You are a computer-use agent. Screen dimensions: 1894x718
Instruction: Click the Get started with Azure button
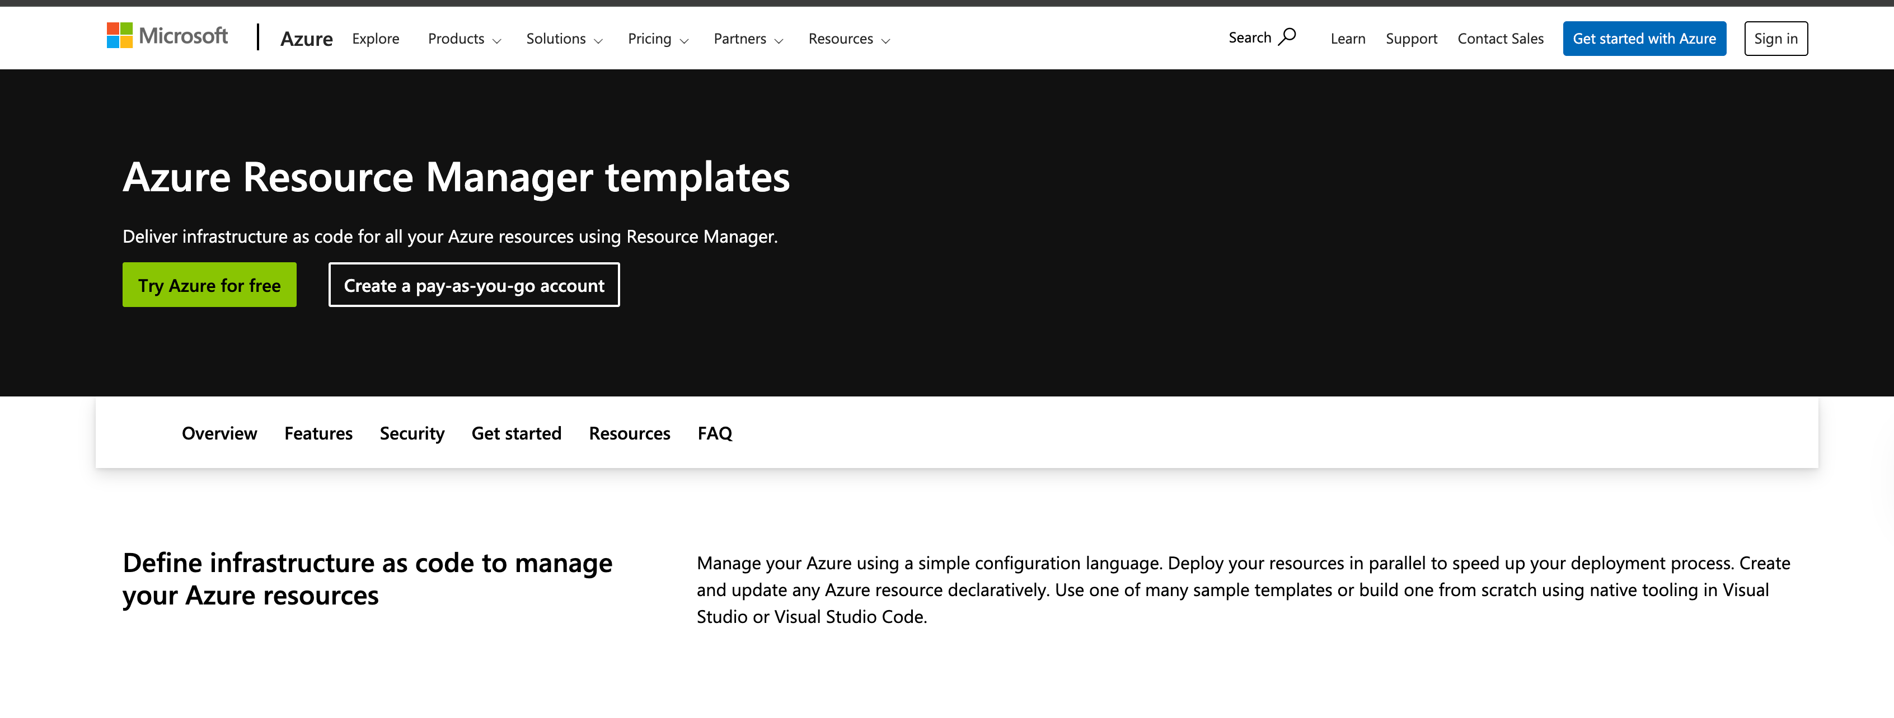[x=1645, y=38]
